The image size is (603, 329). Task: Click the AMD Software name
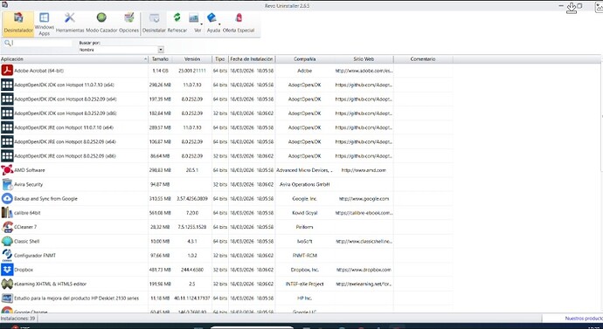[x=29, y=170]
